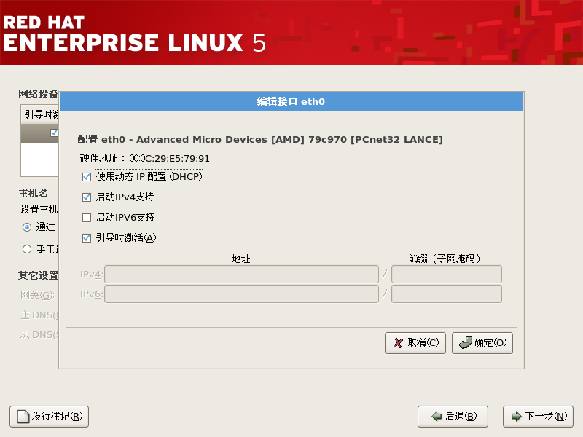Click the 确定(O) confirm button
This screenshot has height=437, width=583.
[x=482, y=342]
